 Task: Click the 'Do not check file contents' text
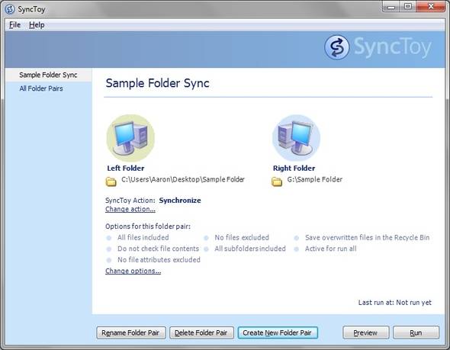(158, 249)
